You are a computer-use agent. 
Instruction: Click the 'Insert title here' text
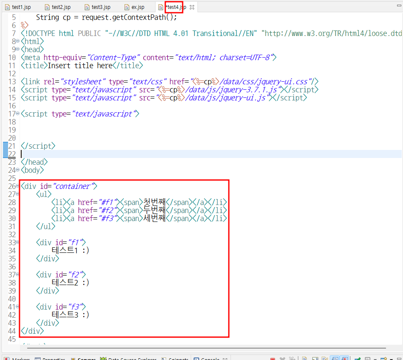tap(80, 66)
